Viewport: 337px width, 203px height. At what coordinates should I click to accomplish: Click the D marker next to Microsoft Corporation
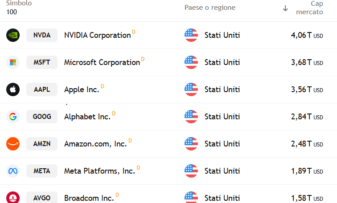coord(143,59)
